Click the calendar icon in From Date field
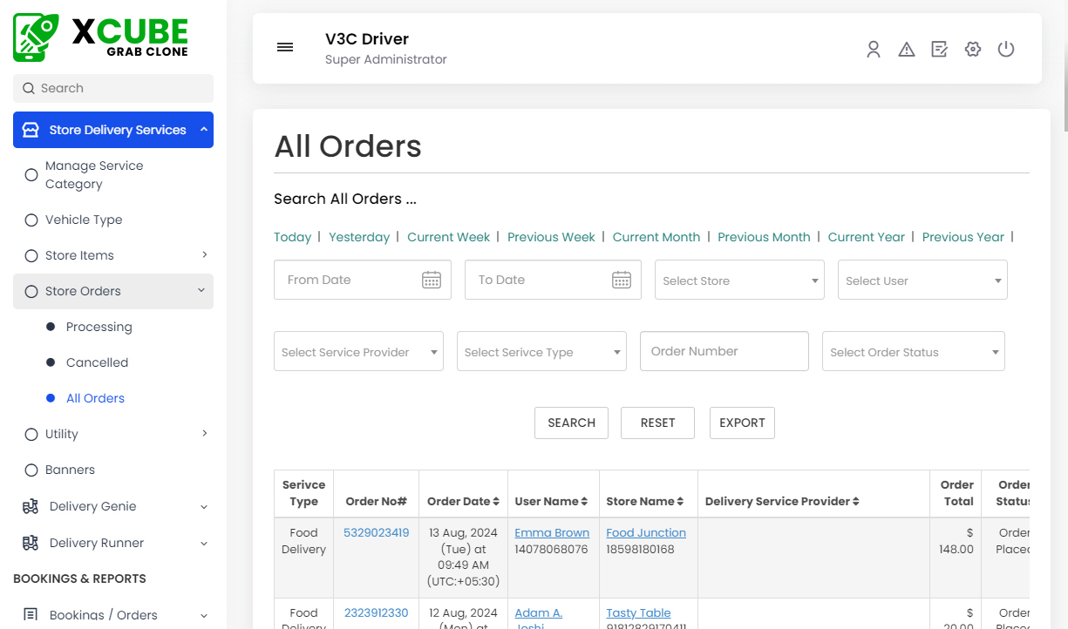1068x629 pixels. click(x=432, y=280)
